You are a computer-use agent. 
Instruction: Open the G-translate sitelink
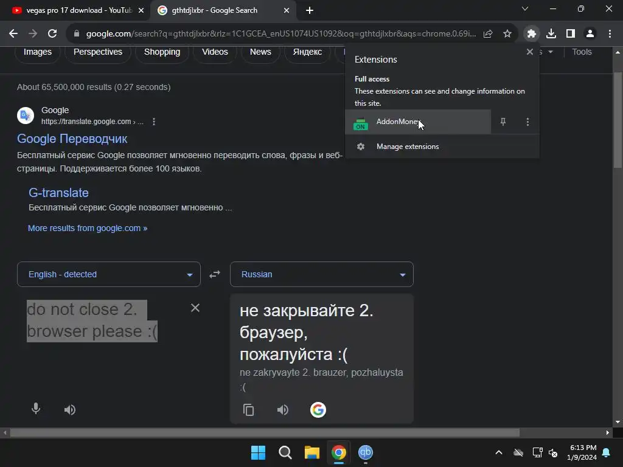(x=58, y=193)
